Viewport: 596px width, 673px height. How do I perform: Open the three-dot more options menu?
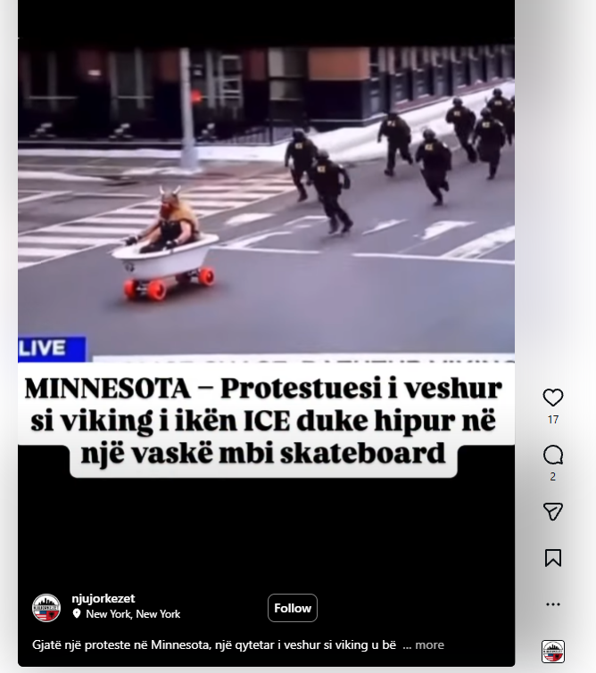(552, 604)
